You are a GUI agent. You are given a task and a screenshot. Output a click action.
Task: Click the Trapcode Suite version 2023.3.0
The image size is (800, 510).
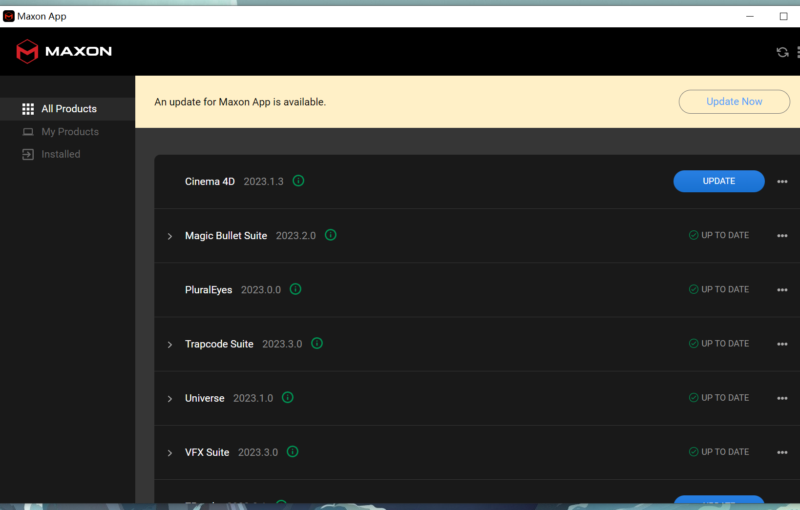(x=282, y=344)
